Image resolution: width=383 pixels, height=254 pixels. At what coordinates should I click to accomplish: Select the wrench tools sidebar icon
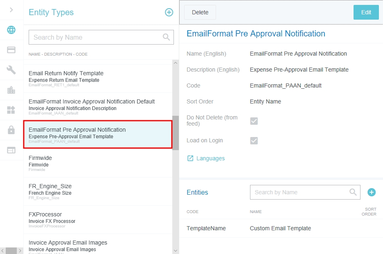tap(11, 70)
